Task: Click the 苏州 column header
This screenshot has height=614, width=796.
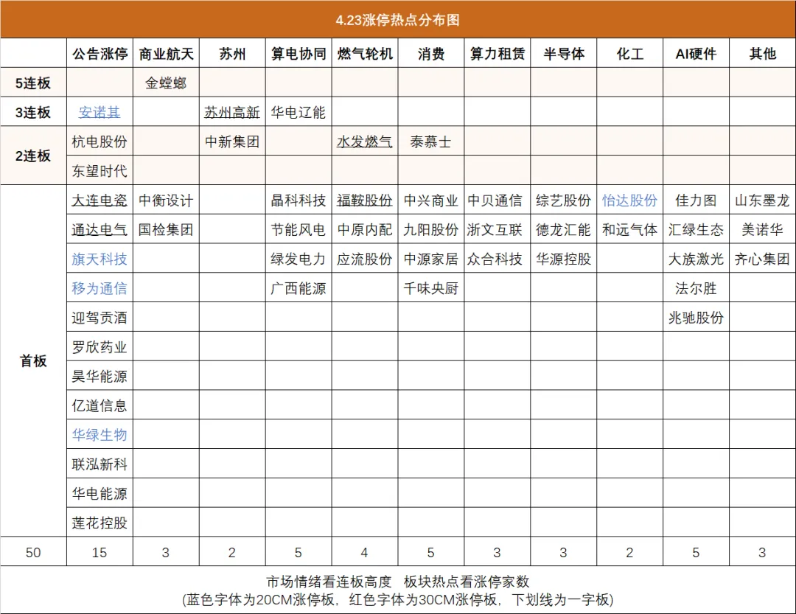Action: [x=232, y=53]
